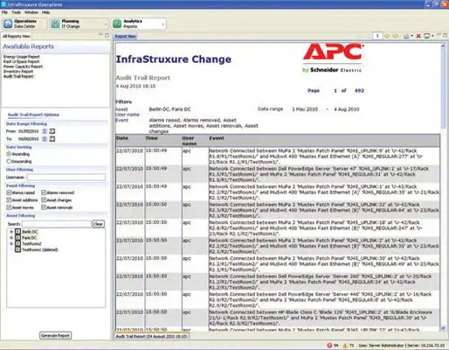Minimize the Report View panel
Screen dimensions: 449x350
pos(439,35)
